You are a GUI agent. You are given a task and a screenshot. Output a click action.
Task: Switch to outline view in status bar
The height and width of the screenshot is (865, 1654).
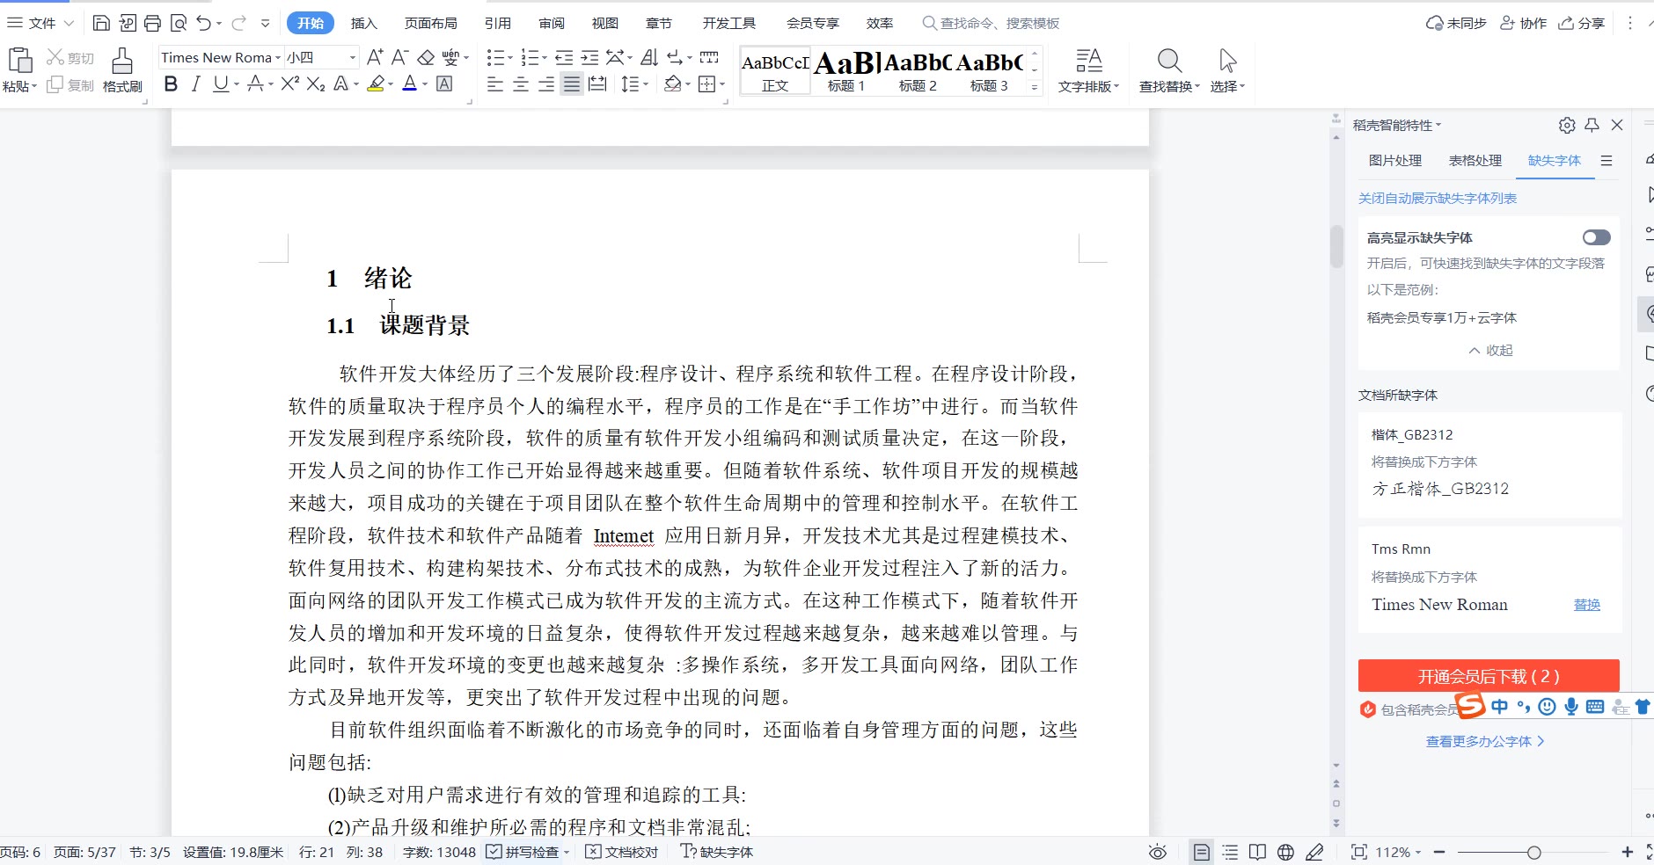tap(1230, 852)
